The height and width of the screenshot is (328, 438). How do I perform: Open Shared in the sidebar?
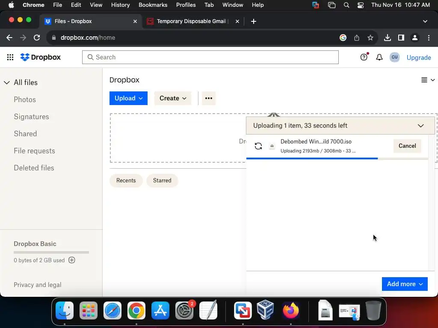tap(25, 134)
